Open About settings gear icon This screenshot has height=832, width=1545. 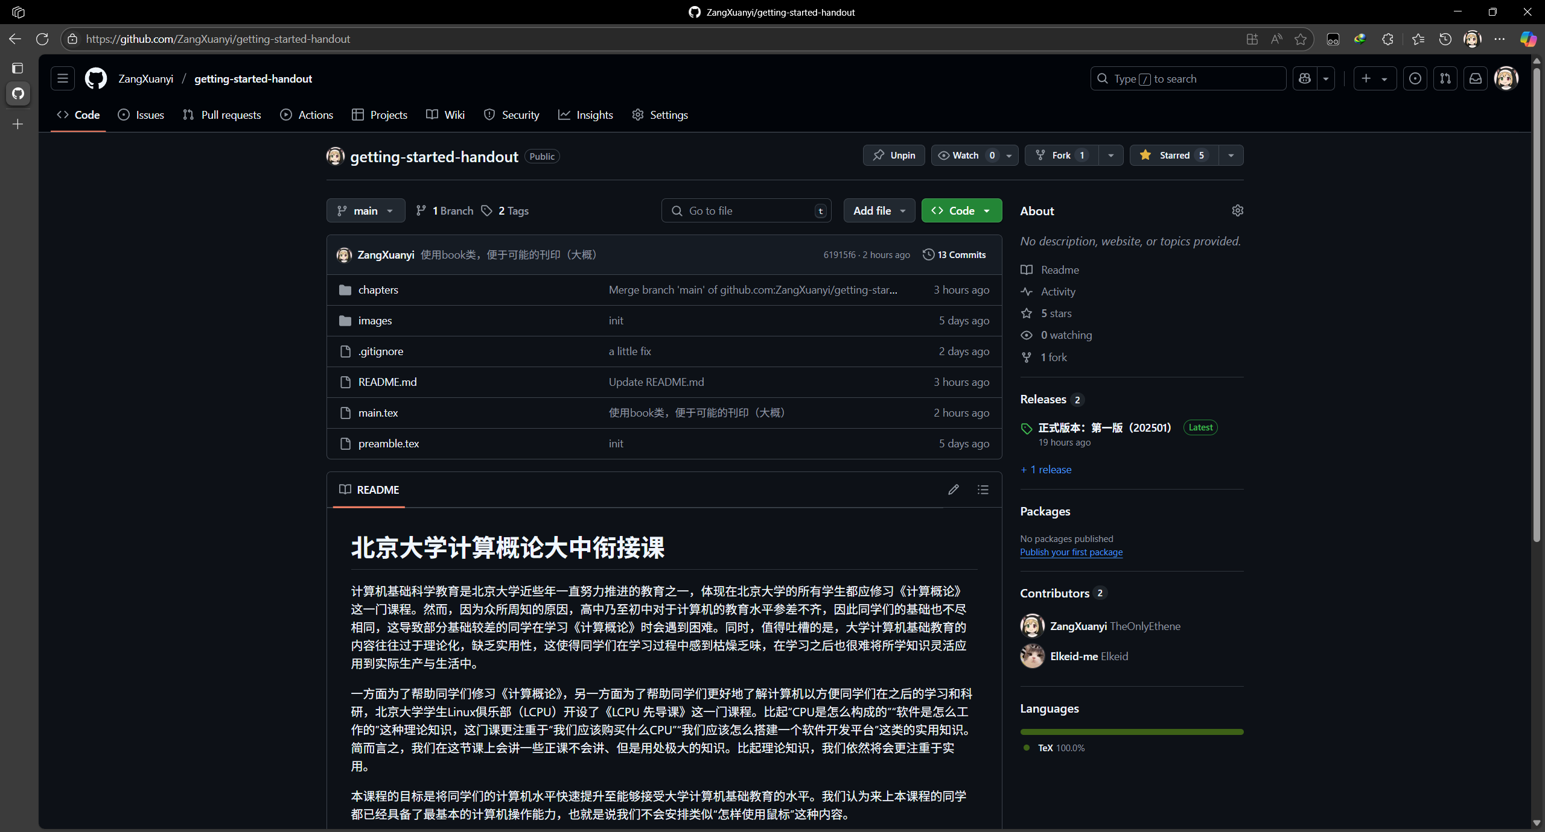[x=1237, y=210]
